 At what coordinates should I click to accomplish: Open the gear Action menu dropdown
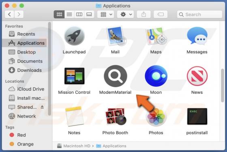tap(125, 14)
